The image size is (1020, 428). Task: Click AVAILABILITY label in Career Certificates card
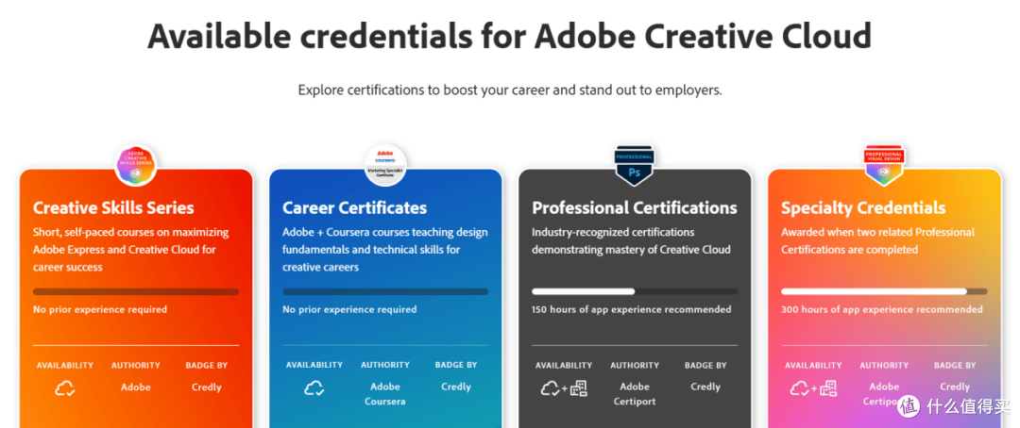click(314, 365)
